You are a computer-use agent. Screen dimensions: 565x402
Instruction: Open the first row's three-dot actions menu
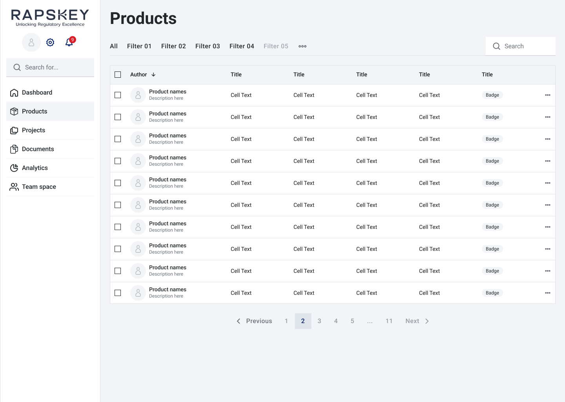(548, 95)
